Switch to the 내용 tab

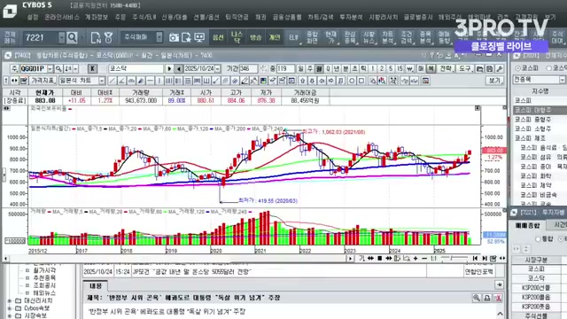tap(96, 285)
